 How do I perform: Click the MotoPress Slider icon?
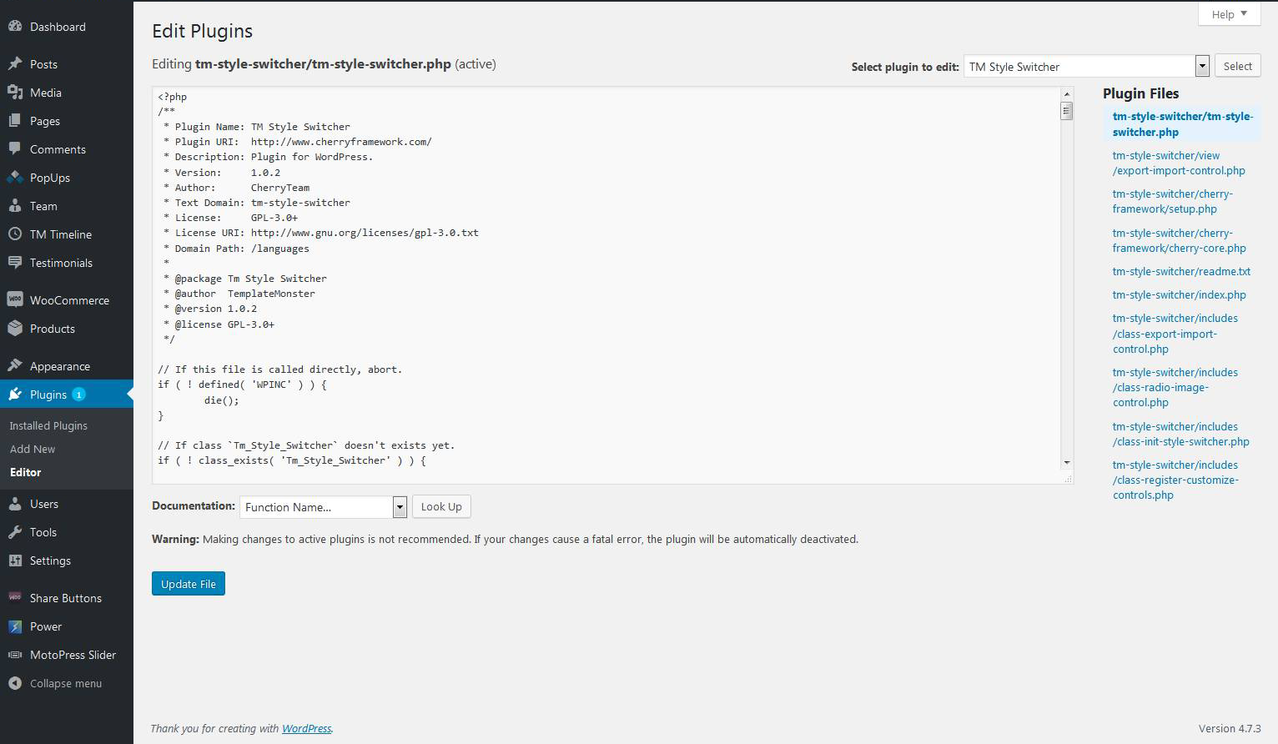coord(15,655)
